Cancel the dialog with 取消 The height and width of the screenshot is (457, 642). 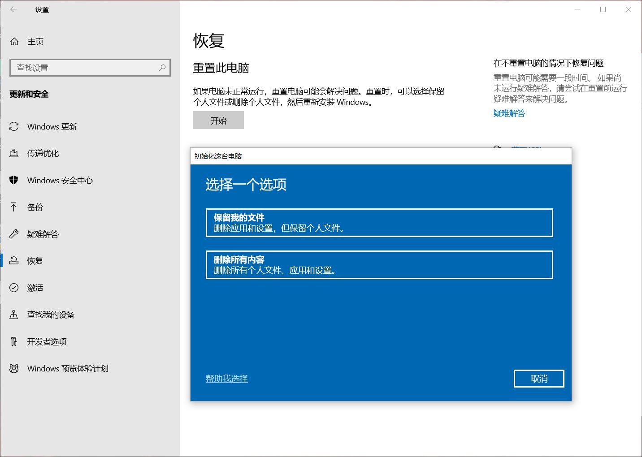[x=539, y=379]
